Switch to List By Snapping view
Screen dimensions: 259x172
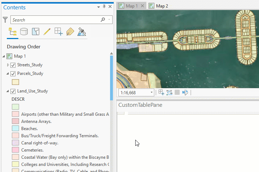tap(59, 32)
